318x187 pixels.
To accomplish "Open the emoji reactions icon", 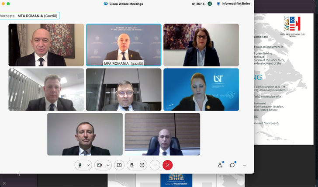I will pyautogui.click(x=142, y=165).
